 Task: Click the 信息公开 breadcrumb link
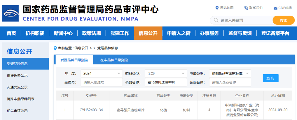pyautogui.click(x=81, y=48)
